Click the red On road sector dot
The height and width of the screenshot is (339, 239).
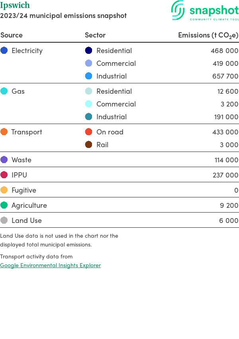click(x=89, y=132)
